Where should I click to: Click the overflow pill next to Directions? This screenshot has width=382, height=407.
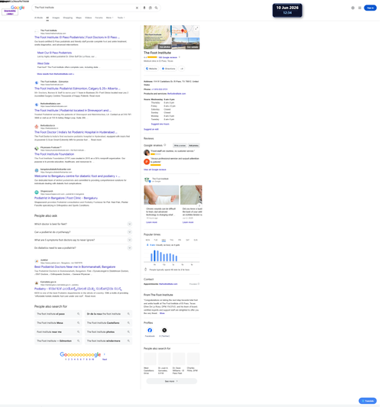tap(182, 69)
